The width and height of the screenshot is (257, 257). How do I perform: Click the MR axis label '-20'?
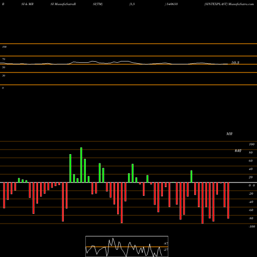coord(251,194)
